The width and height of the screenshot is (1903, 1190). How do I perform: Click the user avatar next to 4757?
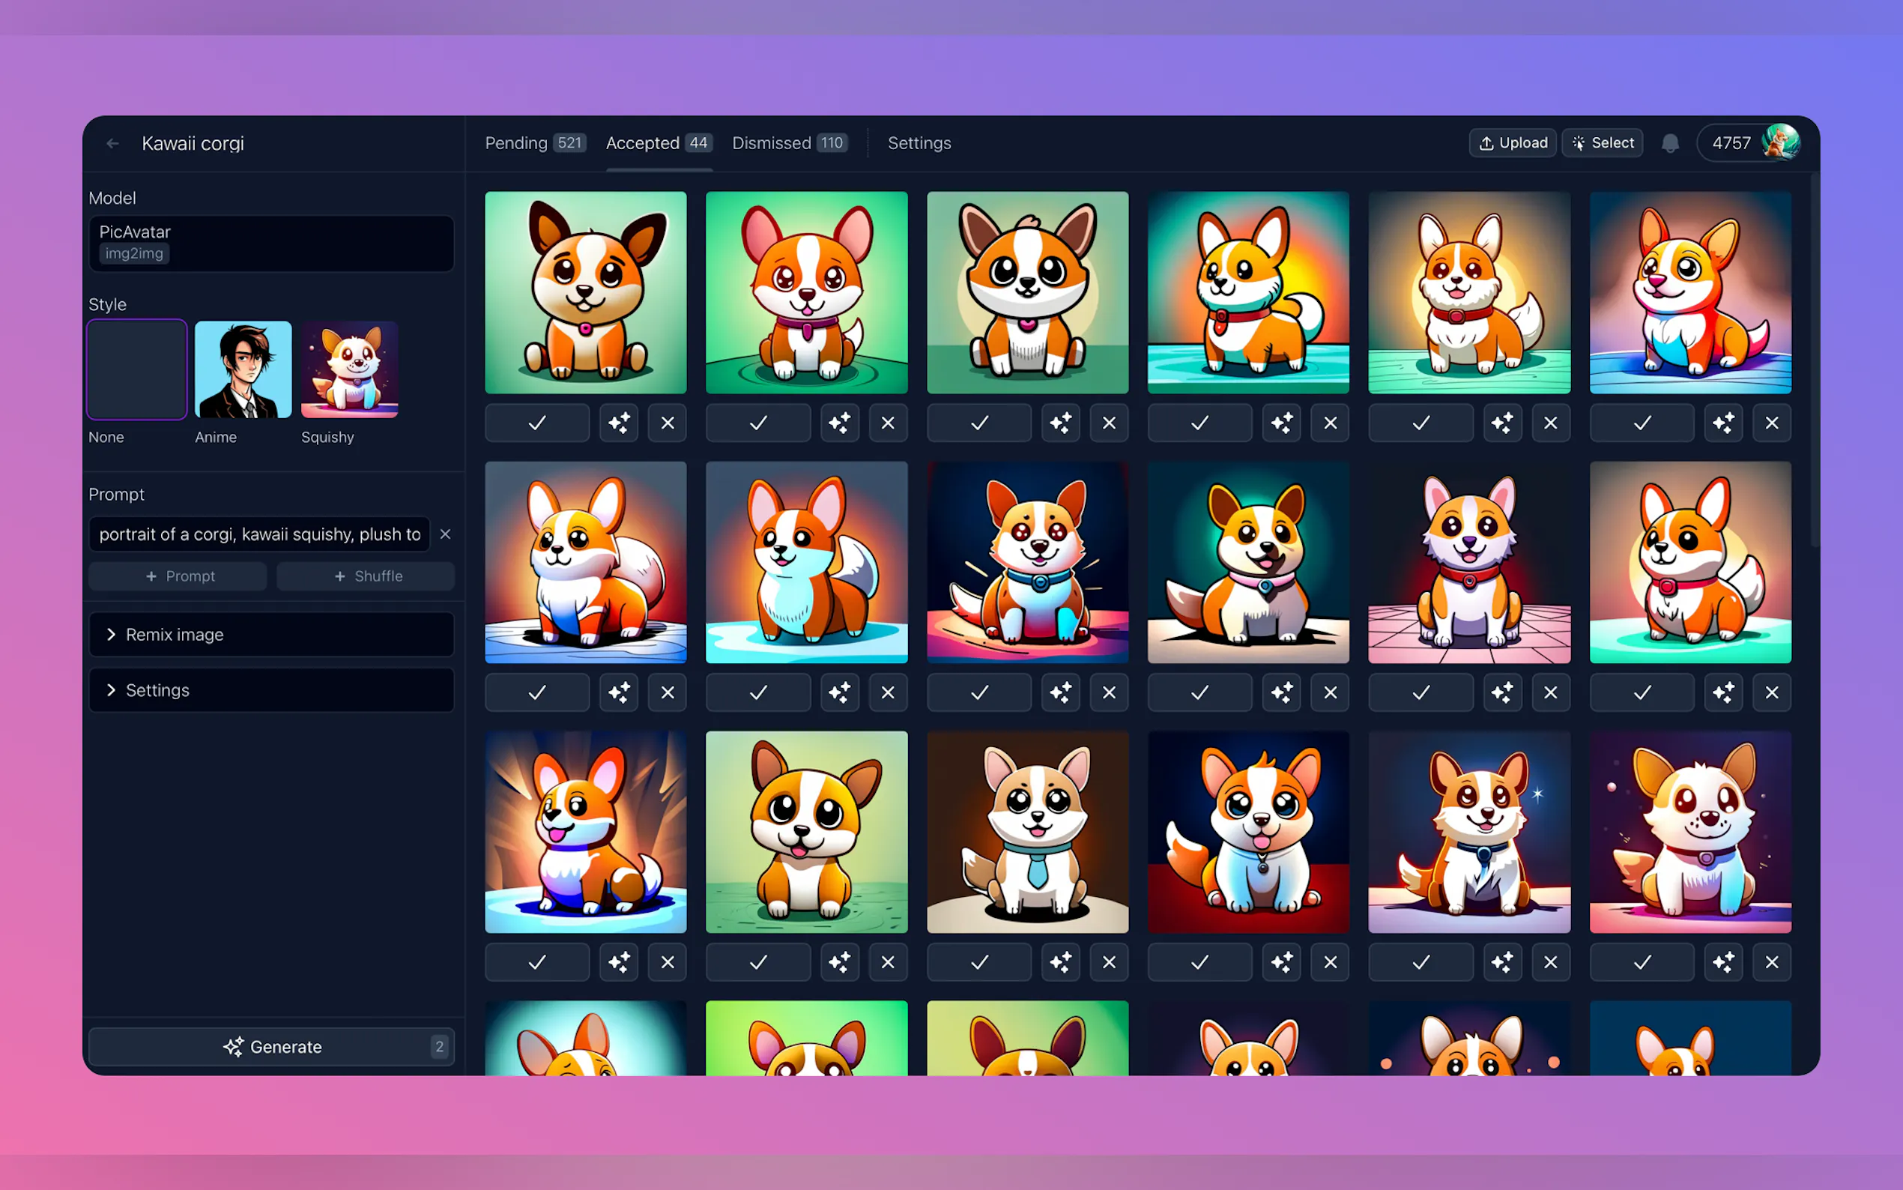1779,142
